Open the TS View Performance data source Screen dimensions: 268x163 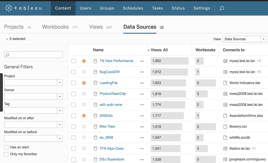116,61
